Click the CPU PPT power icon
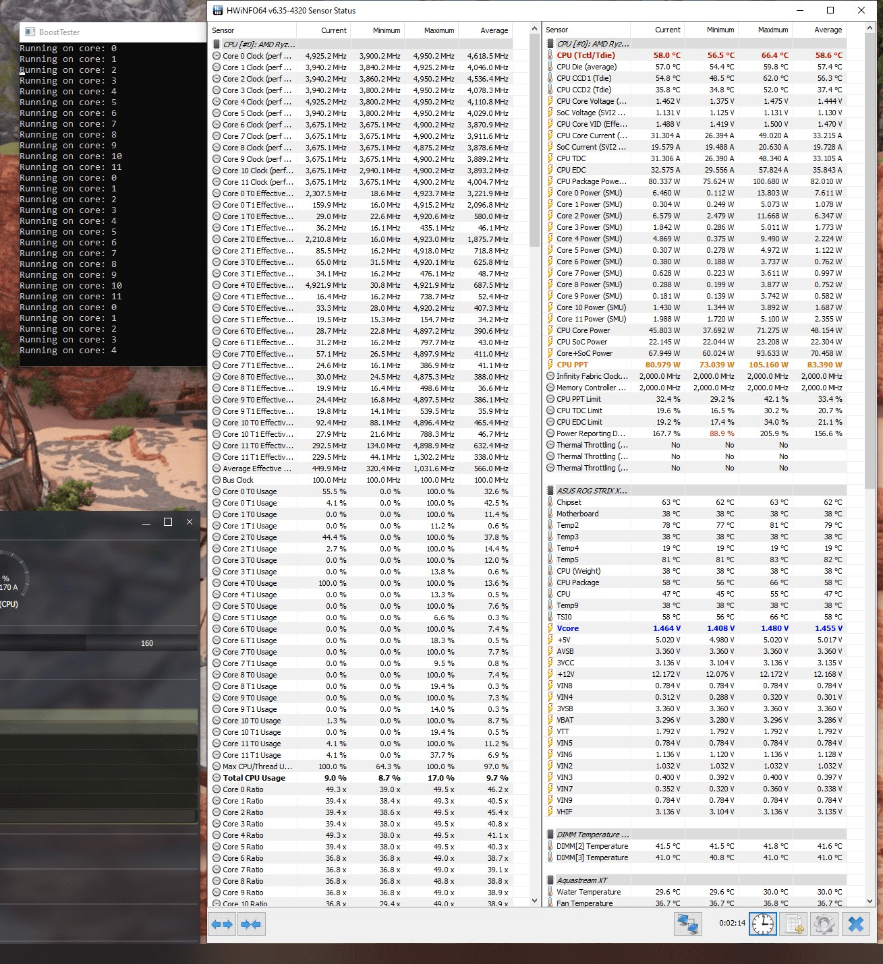883x964 pixels. [x=550, y=365]
